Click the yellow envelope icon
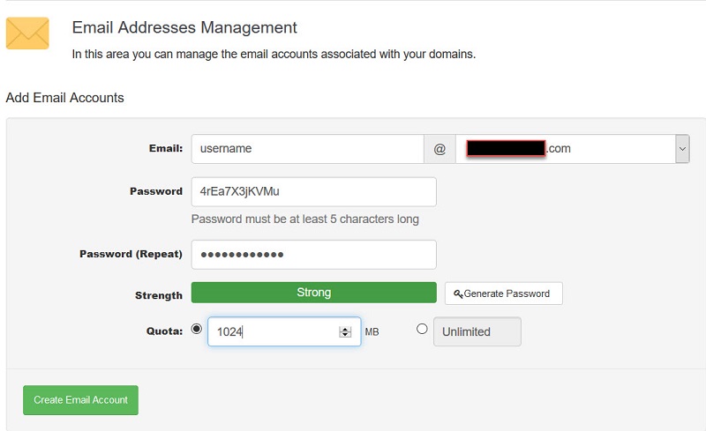This screenshot has height=431, width=706. click(x=27, y=33)
